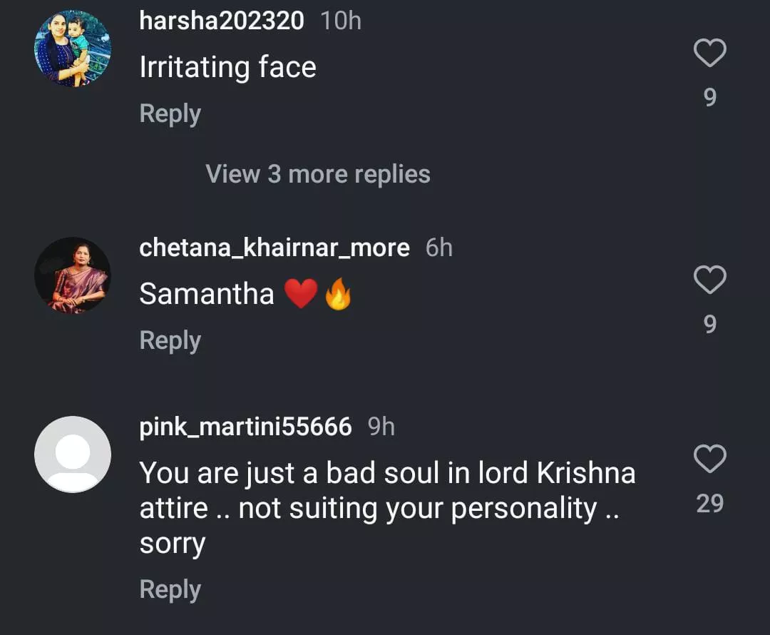Open harsha202320's profile picture
This screenshot has width=770, height=635.
[x=73, y=49]
